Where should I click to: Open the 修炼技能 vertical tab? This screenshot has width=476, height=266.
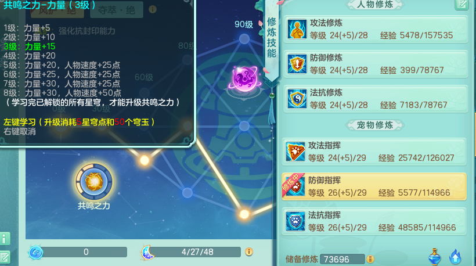[272, 38]
